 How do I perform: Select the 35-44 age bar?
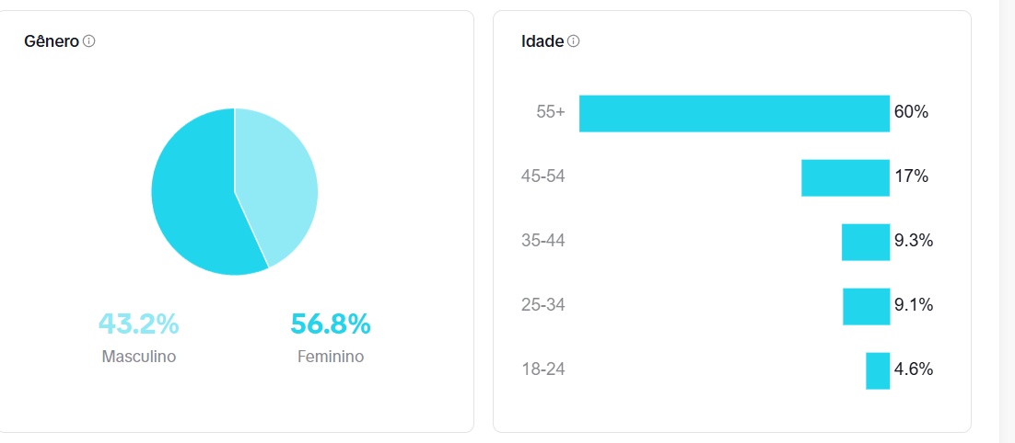[x=866, y=242]
